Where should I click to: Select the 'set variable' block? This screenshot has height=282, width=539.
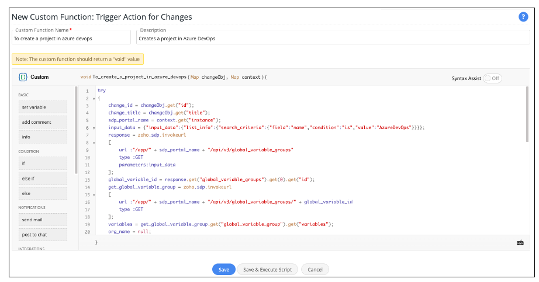[x=43, y=107]
